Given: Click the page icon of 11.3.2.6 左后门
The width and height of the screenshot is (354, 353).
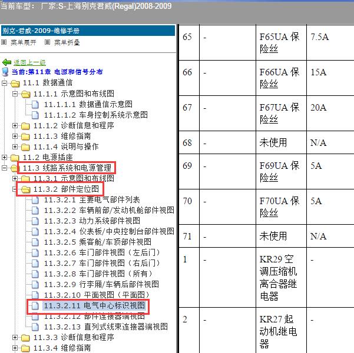Looking at the screenshot, I should click(35, 253).
